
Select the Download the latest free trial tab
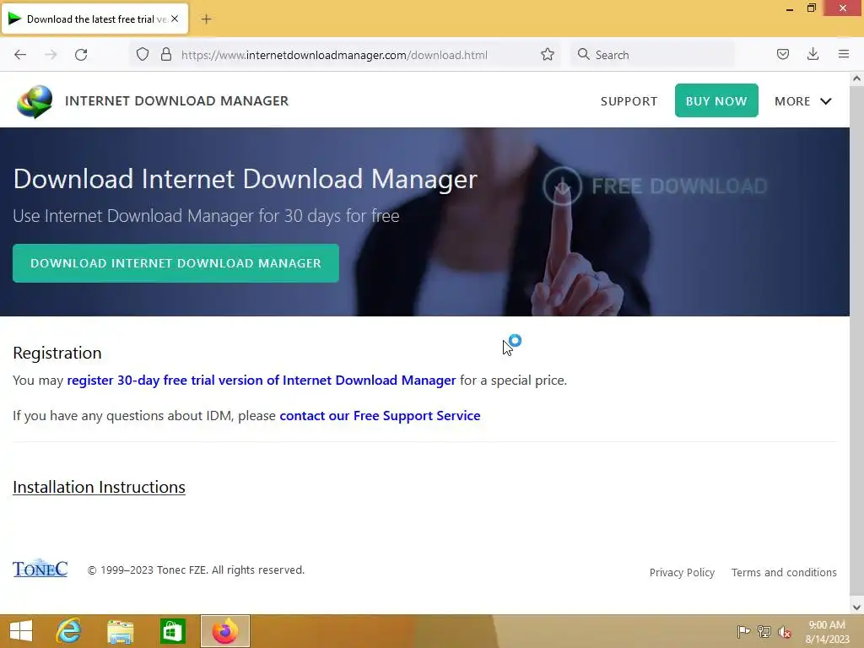coord(94,19)
